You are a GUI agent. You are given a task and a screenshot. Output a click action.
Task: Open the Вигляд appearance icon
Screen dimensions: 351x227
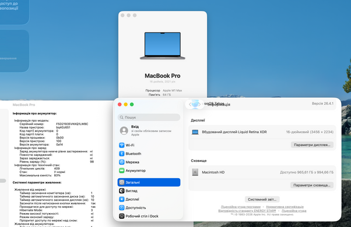pyautogui.click(x=121, y=191)
